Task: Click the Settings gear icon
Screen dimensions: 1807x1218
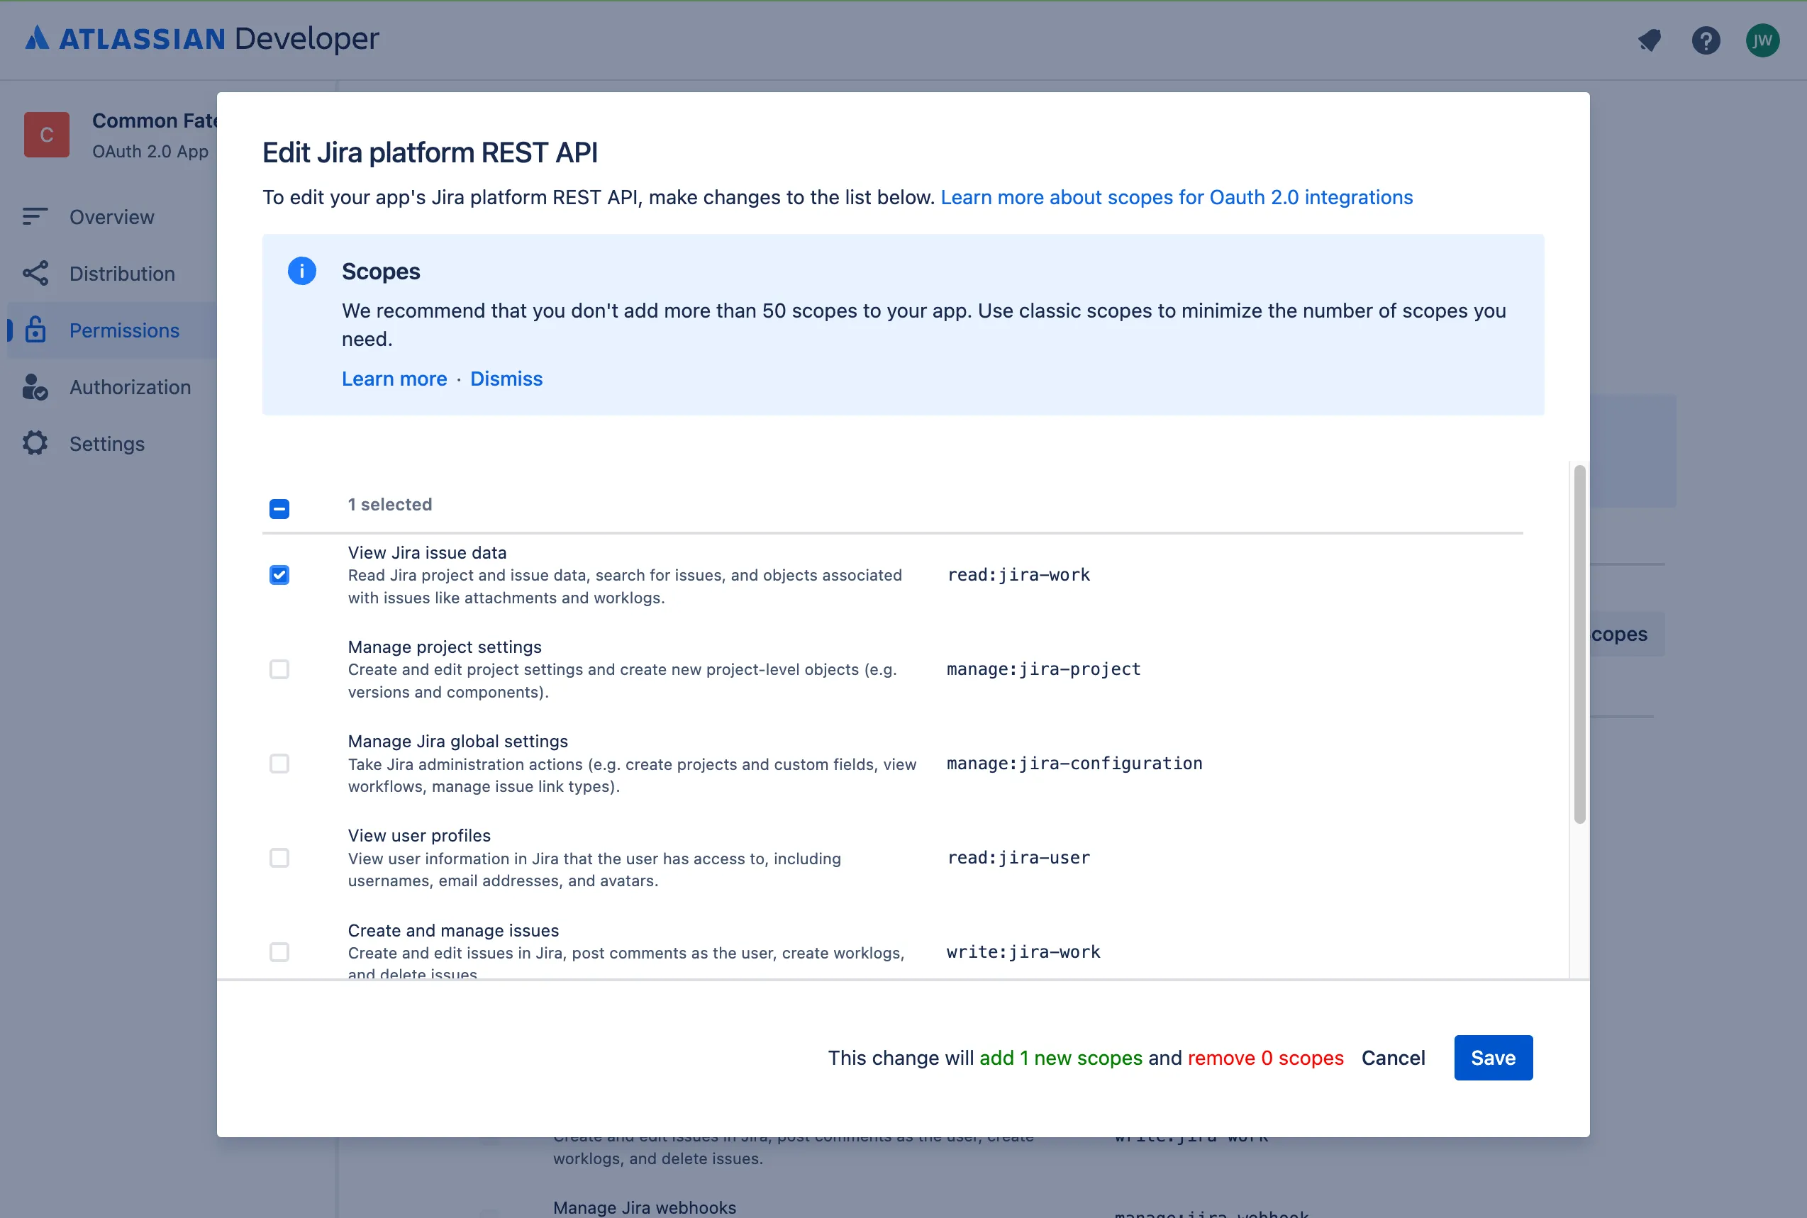Action: pos(35,444)
